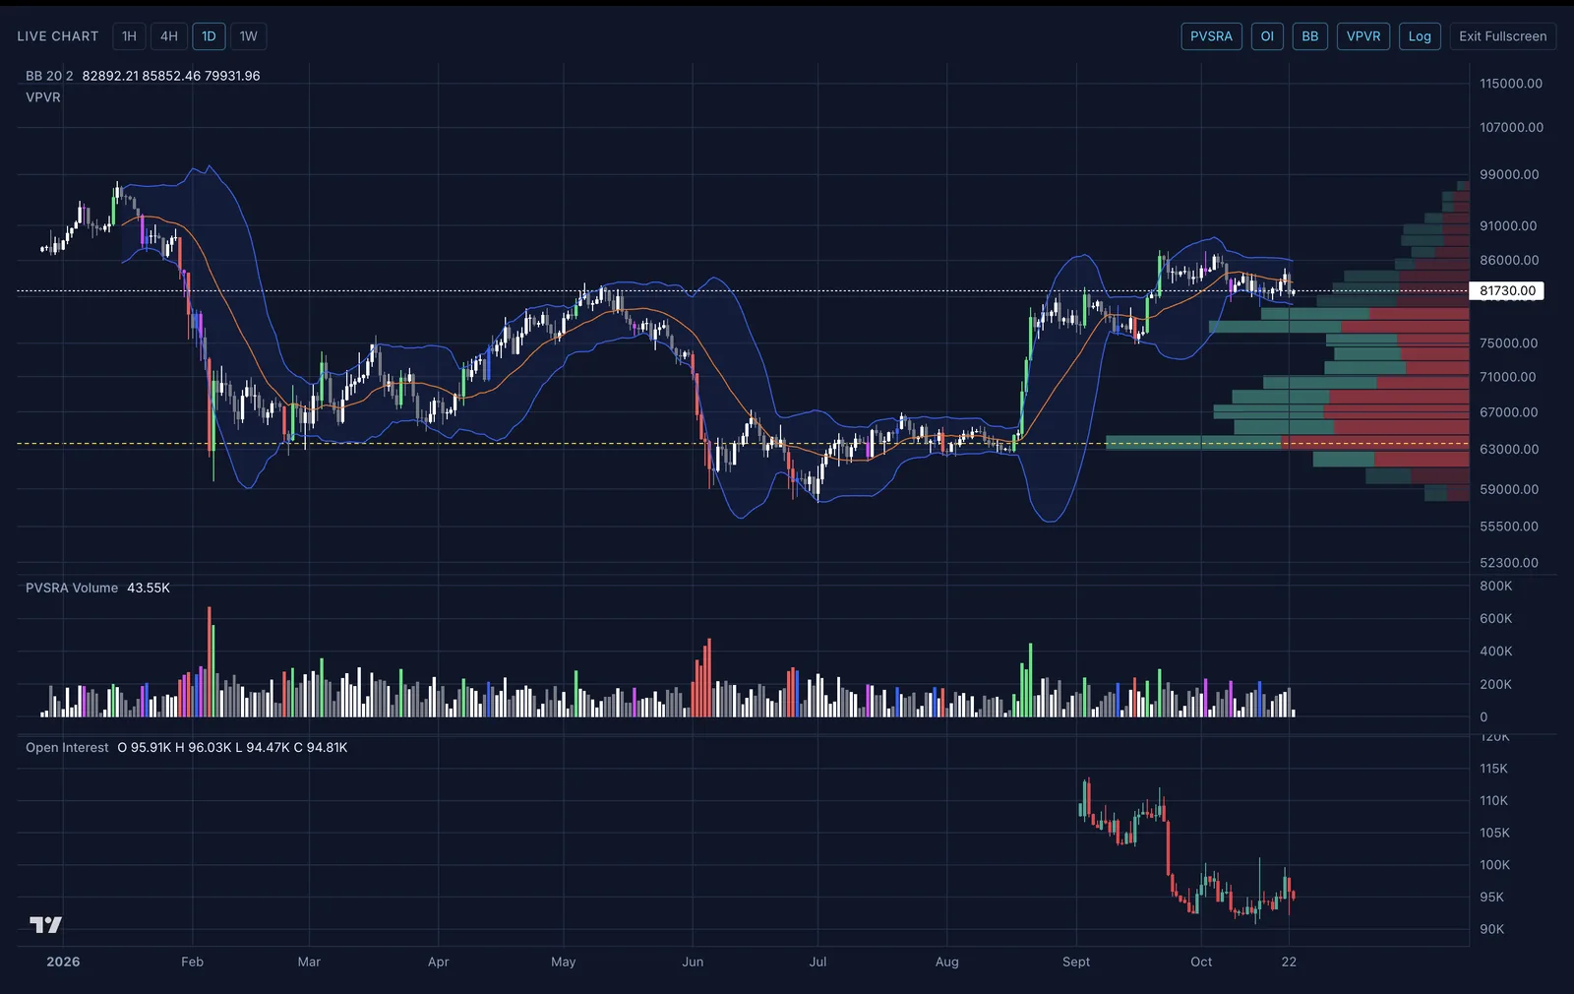The width and height of the screenshot is (1574, 994).
Task: Click the 110K open interest axis label
Action: (1493, 800)
